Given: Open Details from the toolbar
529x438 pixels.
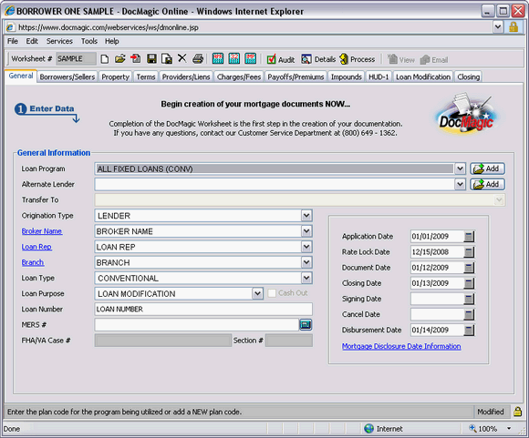Looking at the screenshot, I should click(318, 59).
